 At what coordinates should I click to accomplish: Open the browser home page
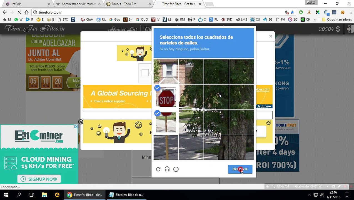tap(26, 12)
